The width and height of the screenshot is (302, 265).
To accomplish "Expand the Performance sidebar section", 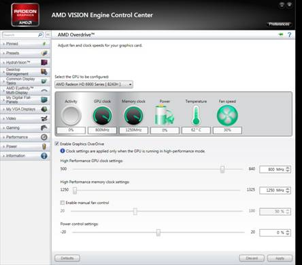I will tap(3, 137).
